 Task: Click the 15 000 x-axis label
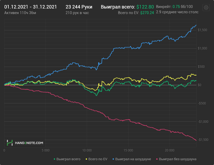pos(128,150)
